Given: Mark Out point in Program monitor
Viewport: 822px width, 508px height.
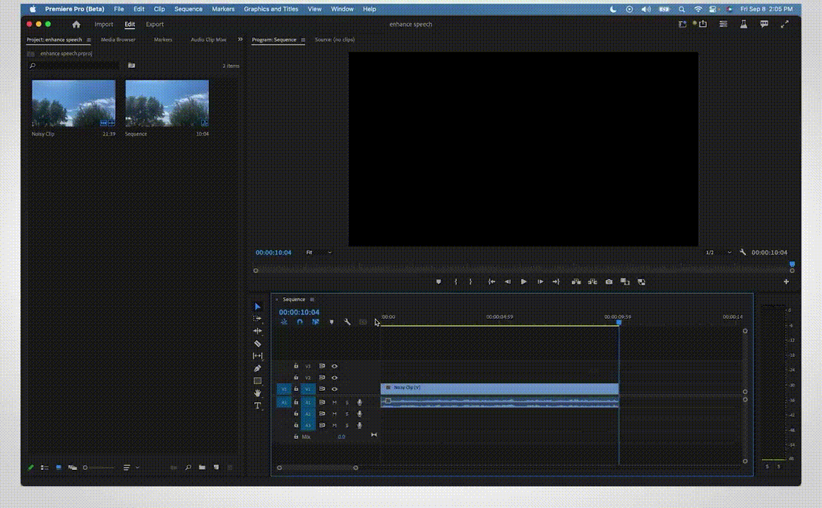Looking at the screenshot, I should (471, 282).
